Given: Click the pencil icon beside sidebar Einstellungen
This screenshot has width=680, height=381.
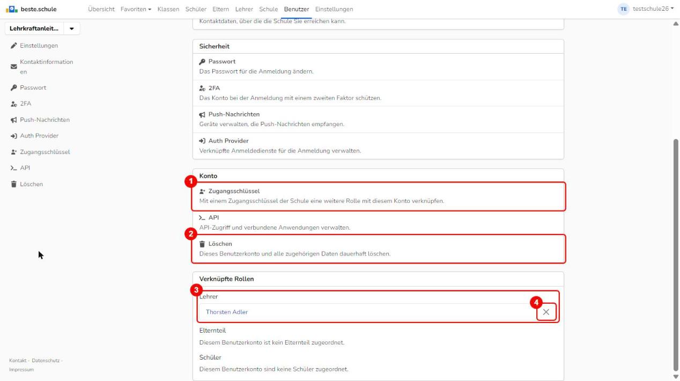Looking at the screenshot, I should click(x=13, y=46).
